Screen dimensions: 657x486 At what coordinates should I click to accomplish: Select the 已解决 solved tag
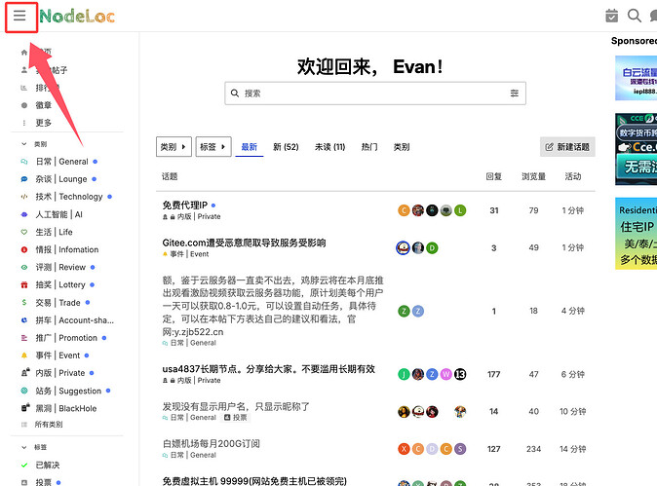(x=48, y=466)
